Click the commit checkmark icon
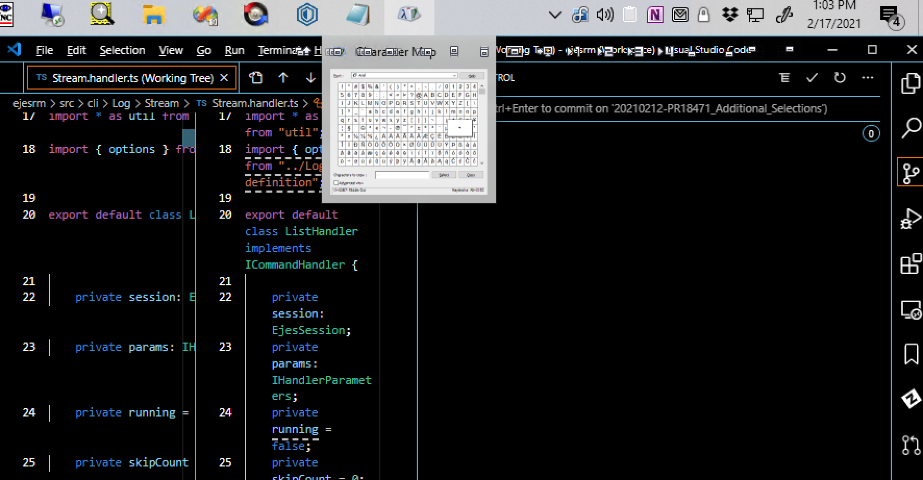This screenshot has height=480, width=923. coord(812,78)
